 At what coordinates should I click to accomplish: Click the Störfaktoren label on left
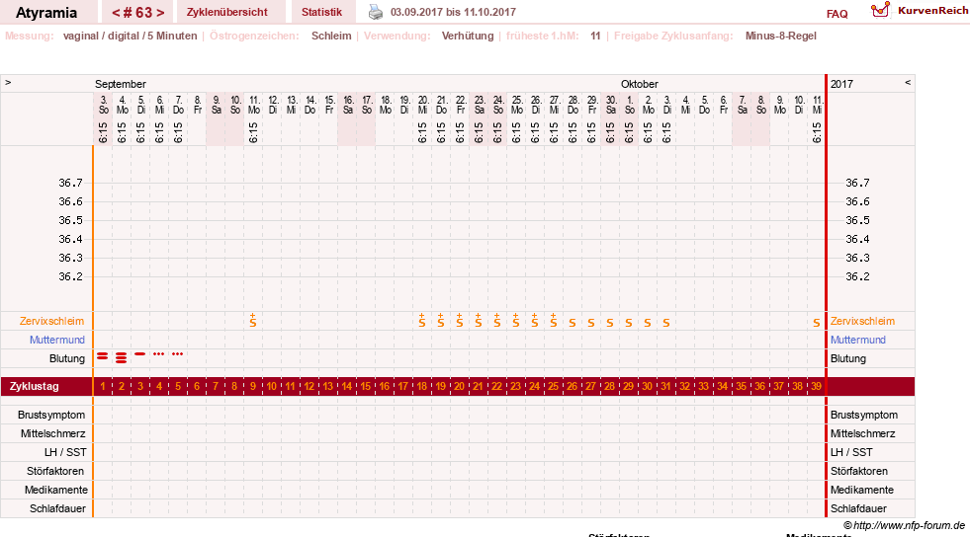pos(55,471)
